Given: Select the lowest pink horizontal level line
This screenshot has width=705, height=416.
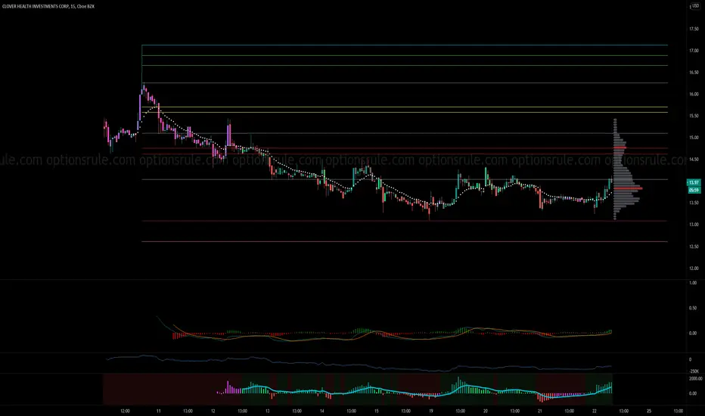Looking at the screenshot, I should click(405, 242).
